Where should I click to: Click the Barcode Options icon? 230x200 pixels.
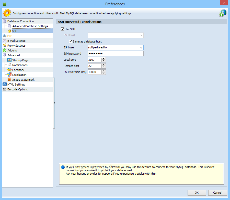5,89
